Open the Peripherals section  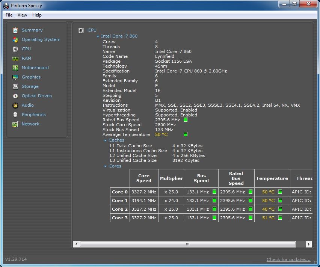tap(34, 115)
